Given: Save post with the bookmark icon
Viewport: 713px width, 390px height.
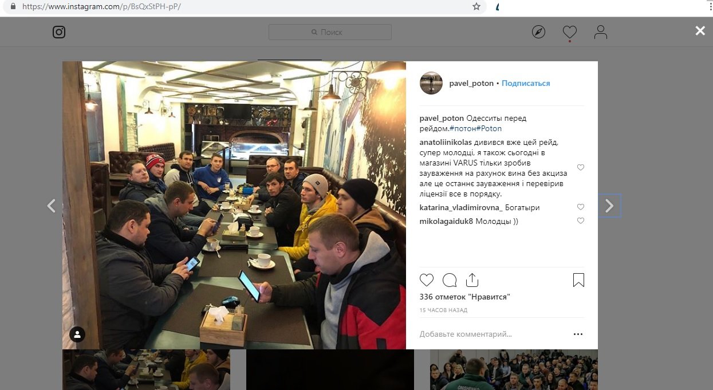Looking at the screenshot, I should tap(578, 280).
